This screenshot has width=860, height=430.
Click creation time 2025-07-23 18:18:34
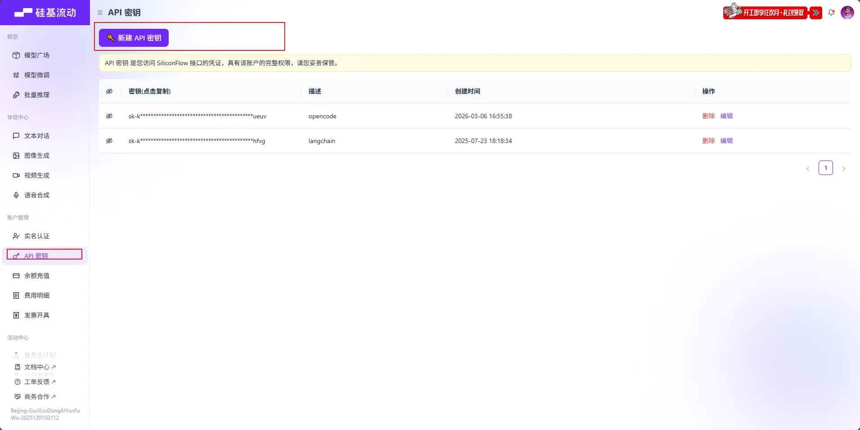click(483, 141)
